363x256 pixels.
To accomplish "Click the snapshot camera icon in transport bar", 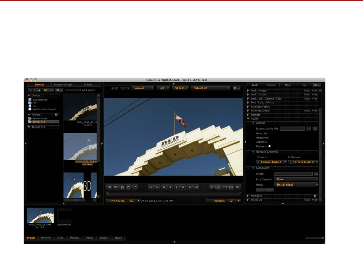I will point(116,187).
